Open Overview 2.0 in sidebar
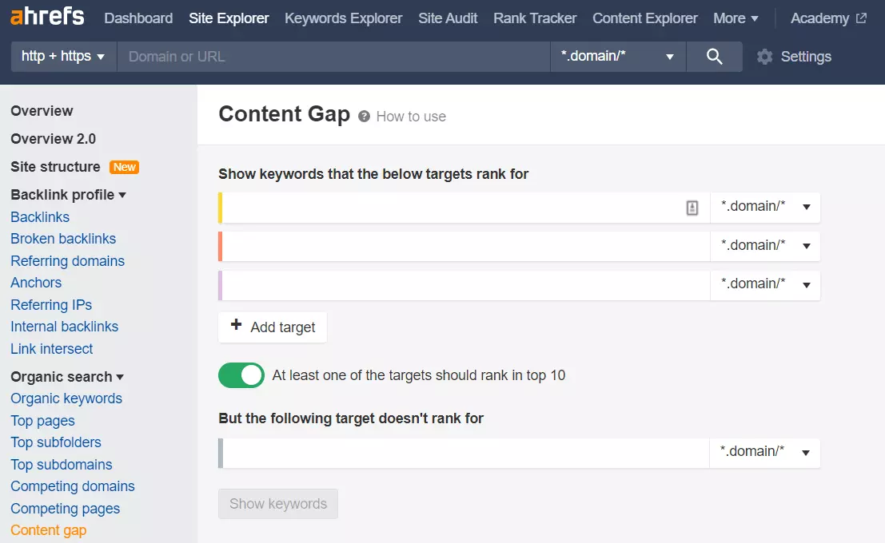Screen dimensions: 885x543 click(x=53, y=139)
